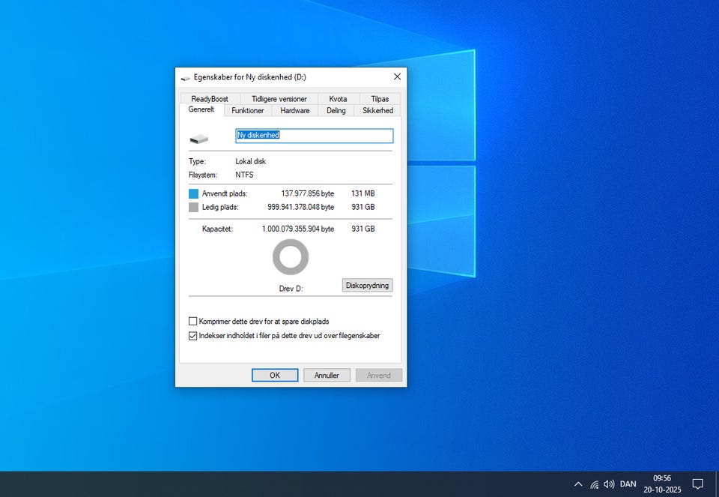The width and height of the screenshot is (719, 497).
Task: Open the network icon in the system tray
Action: pyautogui.click(x=594, y=484)
